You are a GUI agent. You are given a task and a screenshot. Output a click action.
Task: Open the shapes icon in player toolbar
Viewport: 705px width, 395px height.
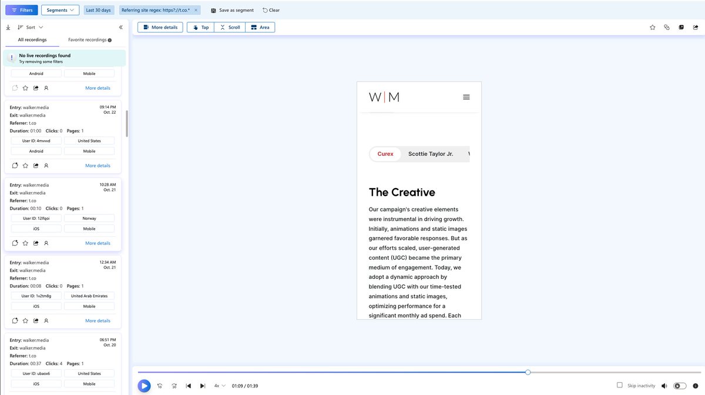coord(667,27)
